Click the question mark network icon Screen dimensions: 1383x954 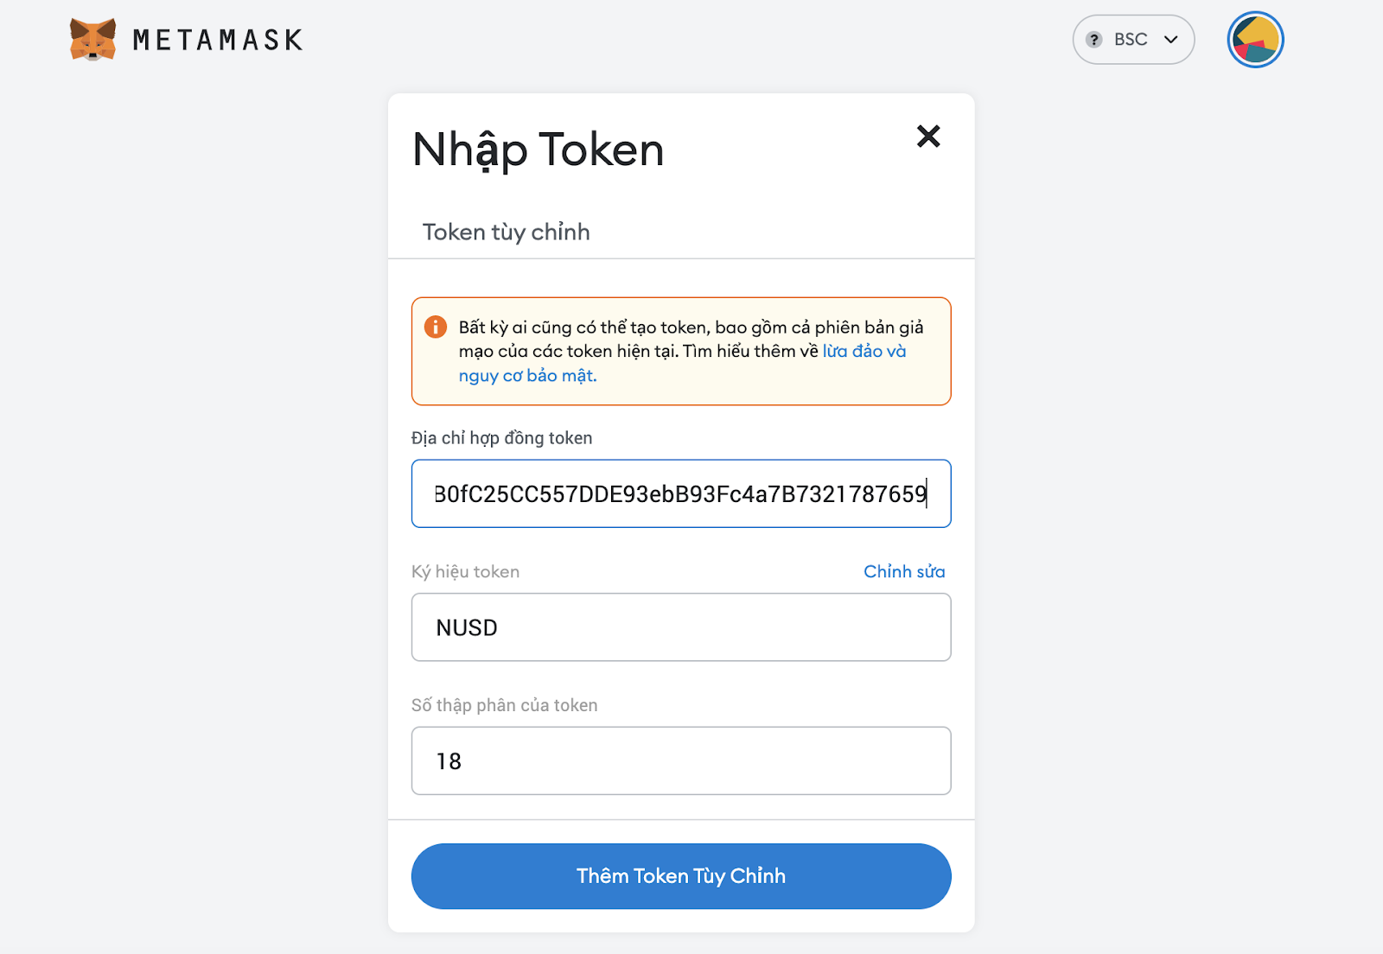click(1094, 40)
